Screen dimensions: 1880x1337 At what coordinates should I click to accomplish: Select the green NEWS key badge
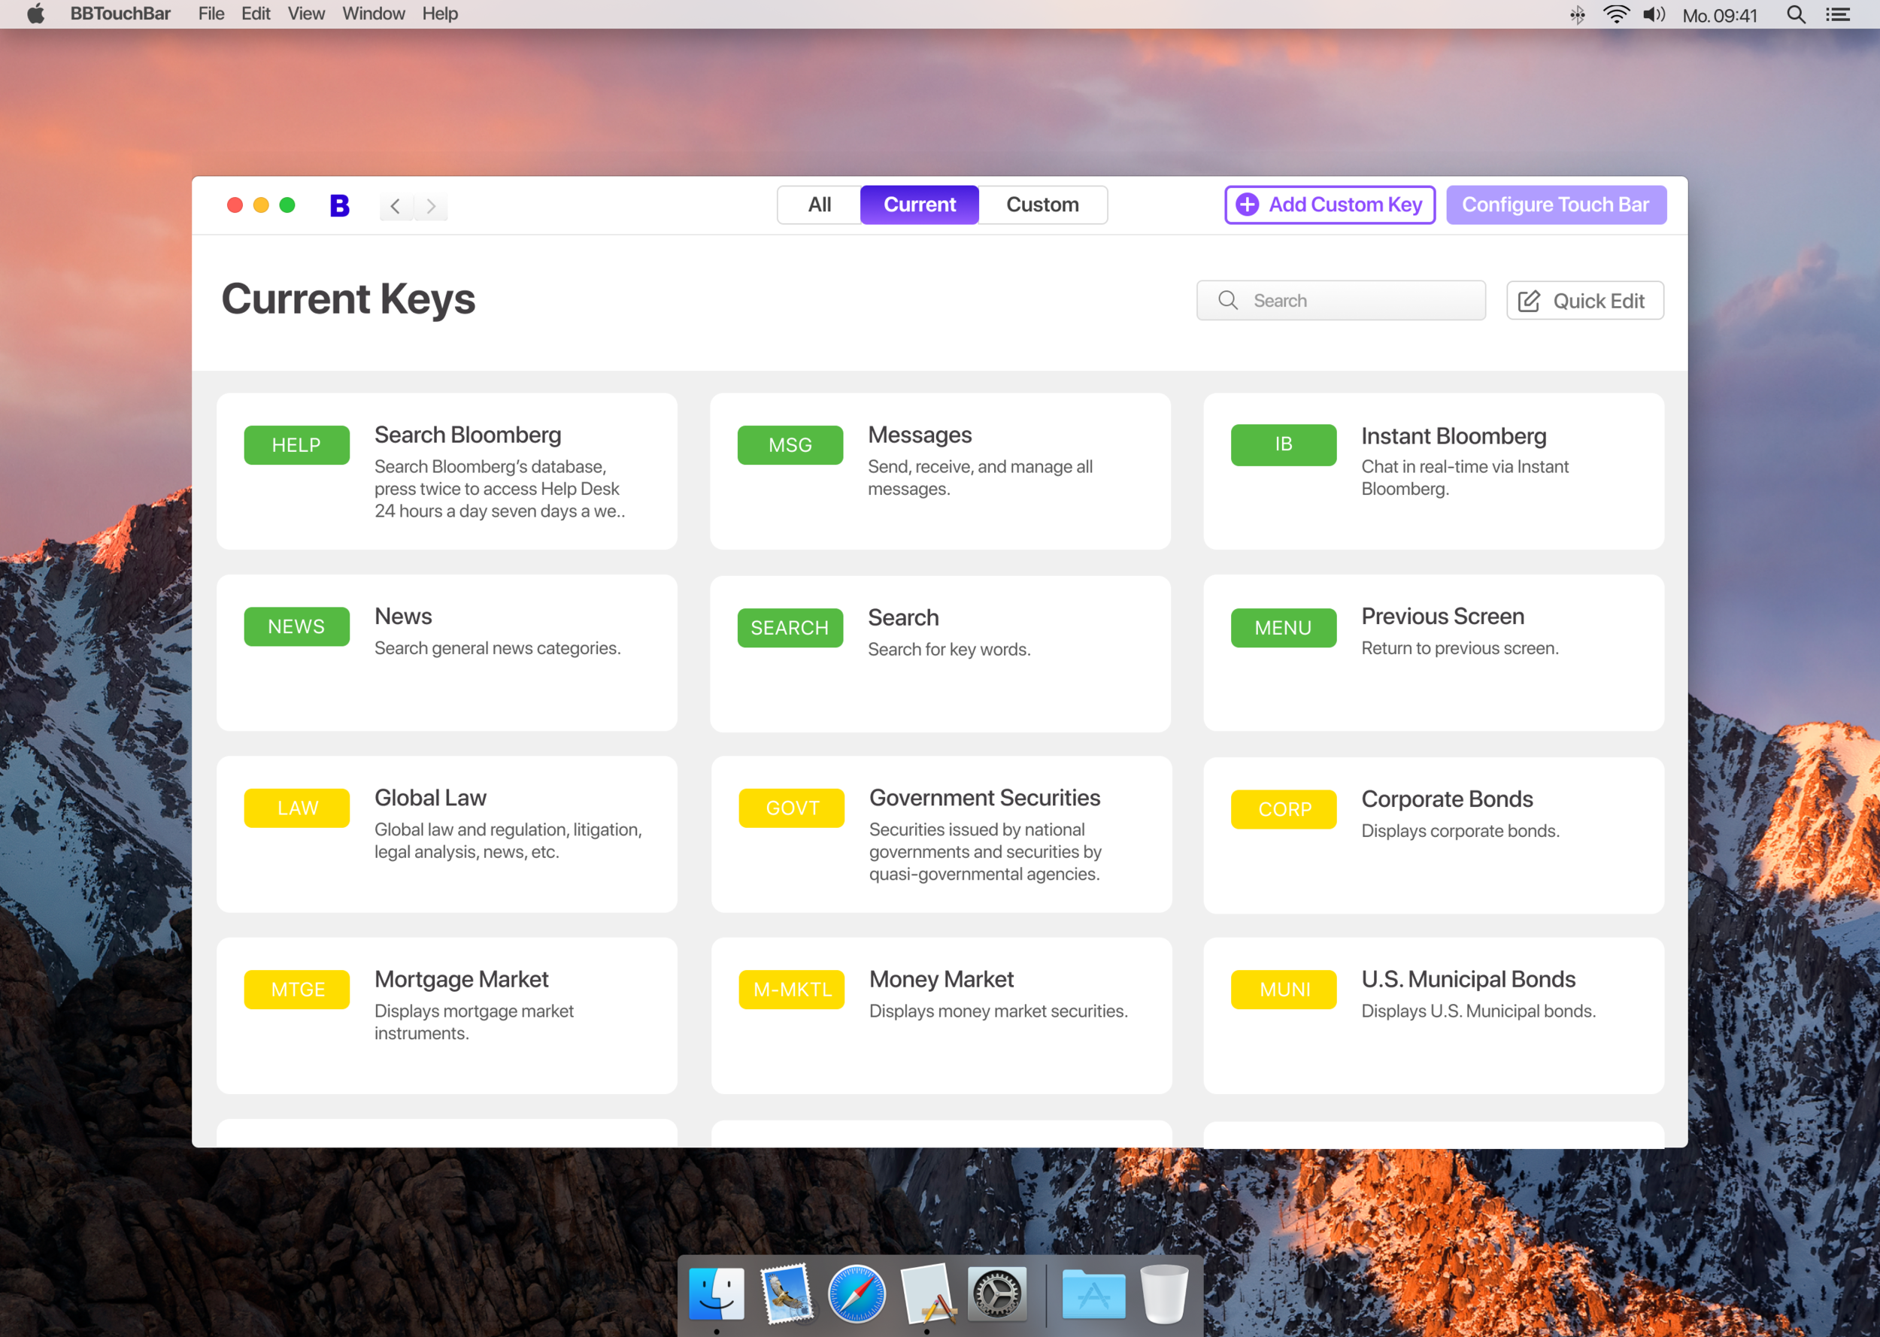(x=296, y=626)
